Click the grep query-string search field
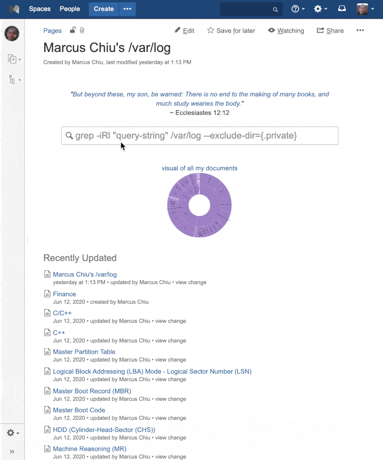The width and height of the screenshot is (383, 460). (200, 136)
